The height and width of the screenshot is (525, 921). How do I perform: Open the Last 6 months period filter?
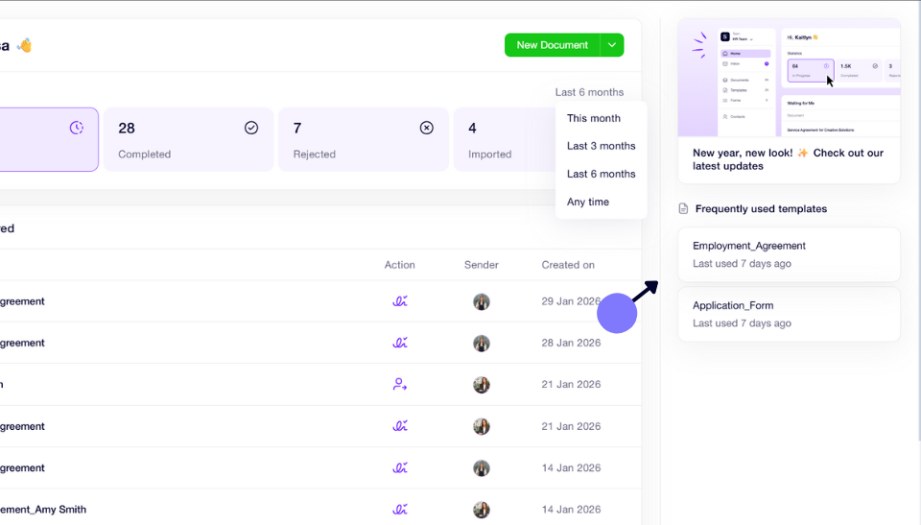589,92
